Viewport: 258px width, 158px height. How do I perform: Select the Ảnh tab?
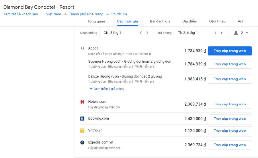point(241,21)
